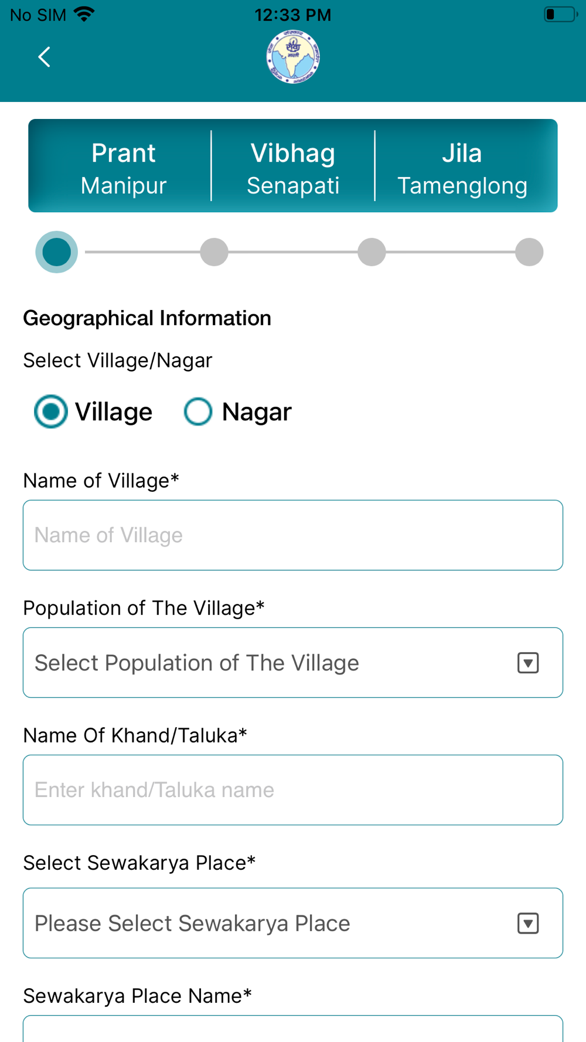Screen dimensions: 586x1042
Task: Jump to the third progress step dot
Action: click(372, 252)
